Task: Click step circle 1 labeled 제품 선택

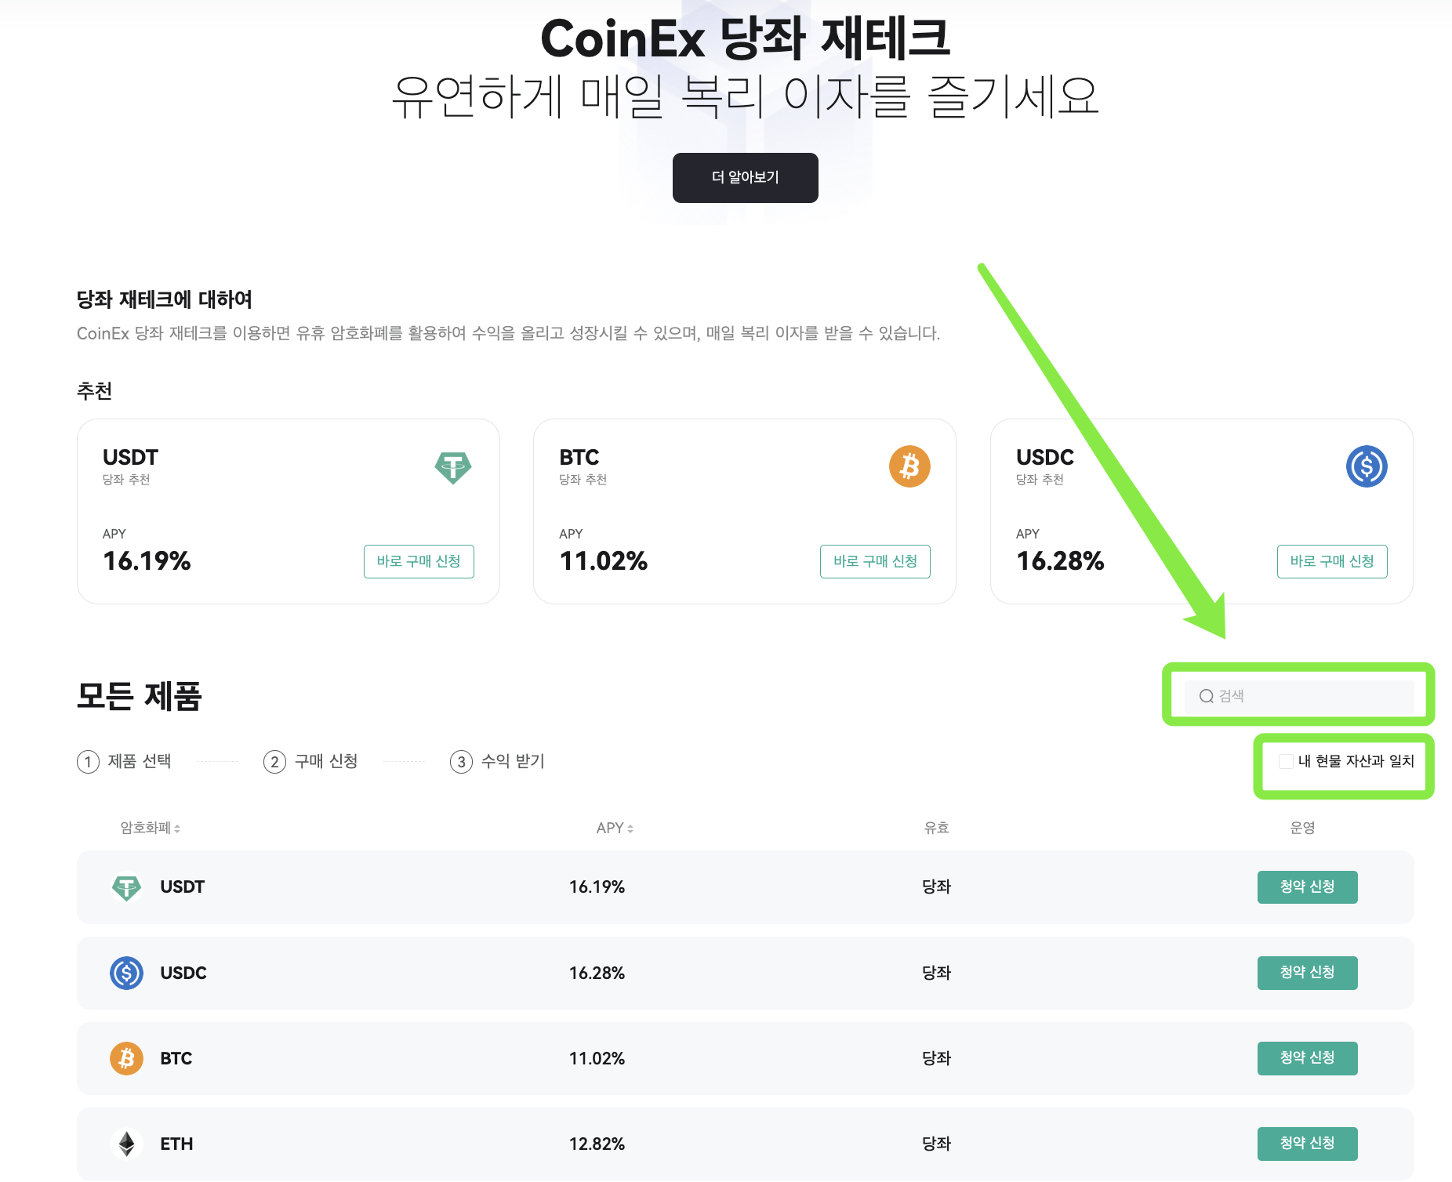Action: [x=88, y=761]
